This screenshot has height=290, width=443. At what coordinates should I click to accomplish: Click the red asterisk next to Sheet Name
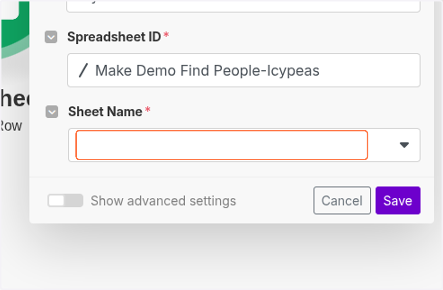click(148, 109)
